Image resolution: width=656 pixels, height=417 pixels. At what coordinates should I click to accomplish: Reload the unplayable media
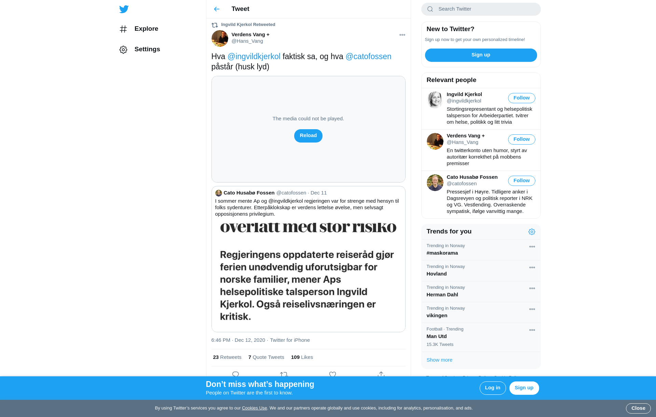[308, 136]
